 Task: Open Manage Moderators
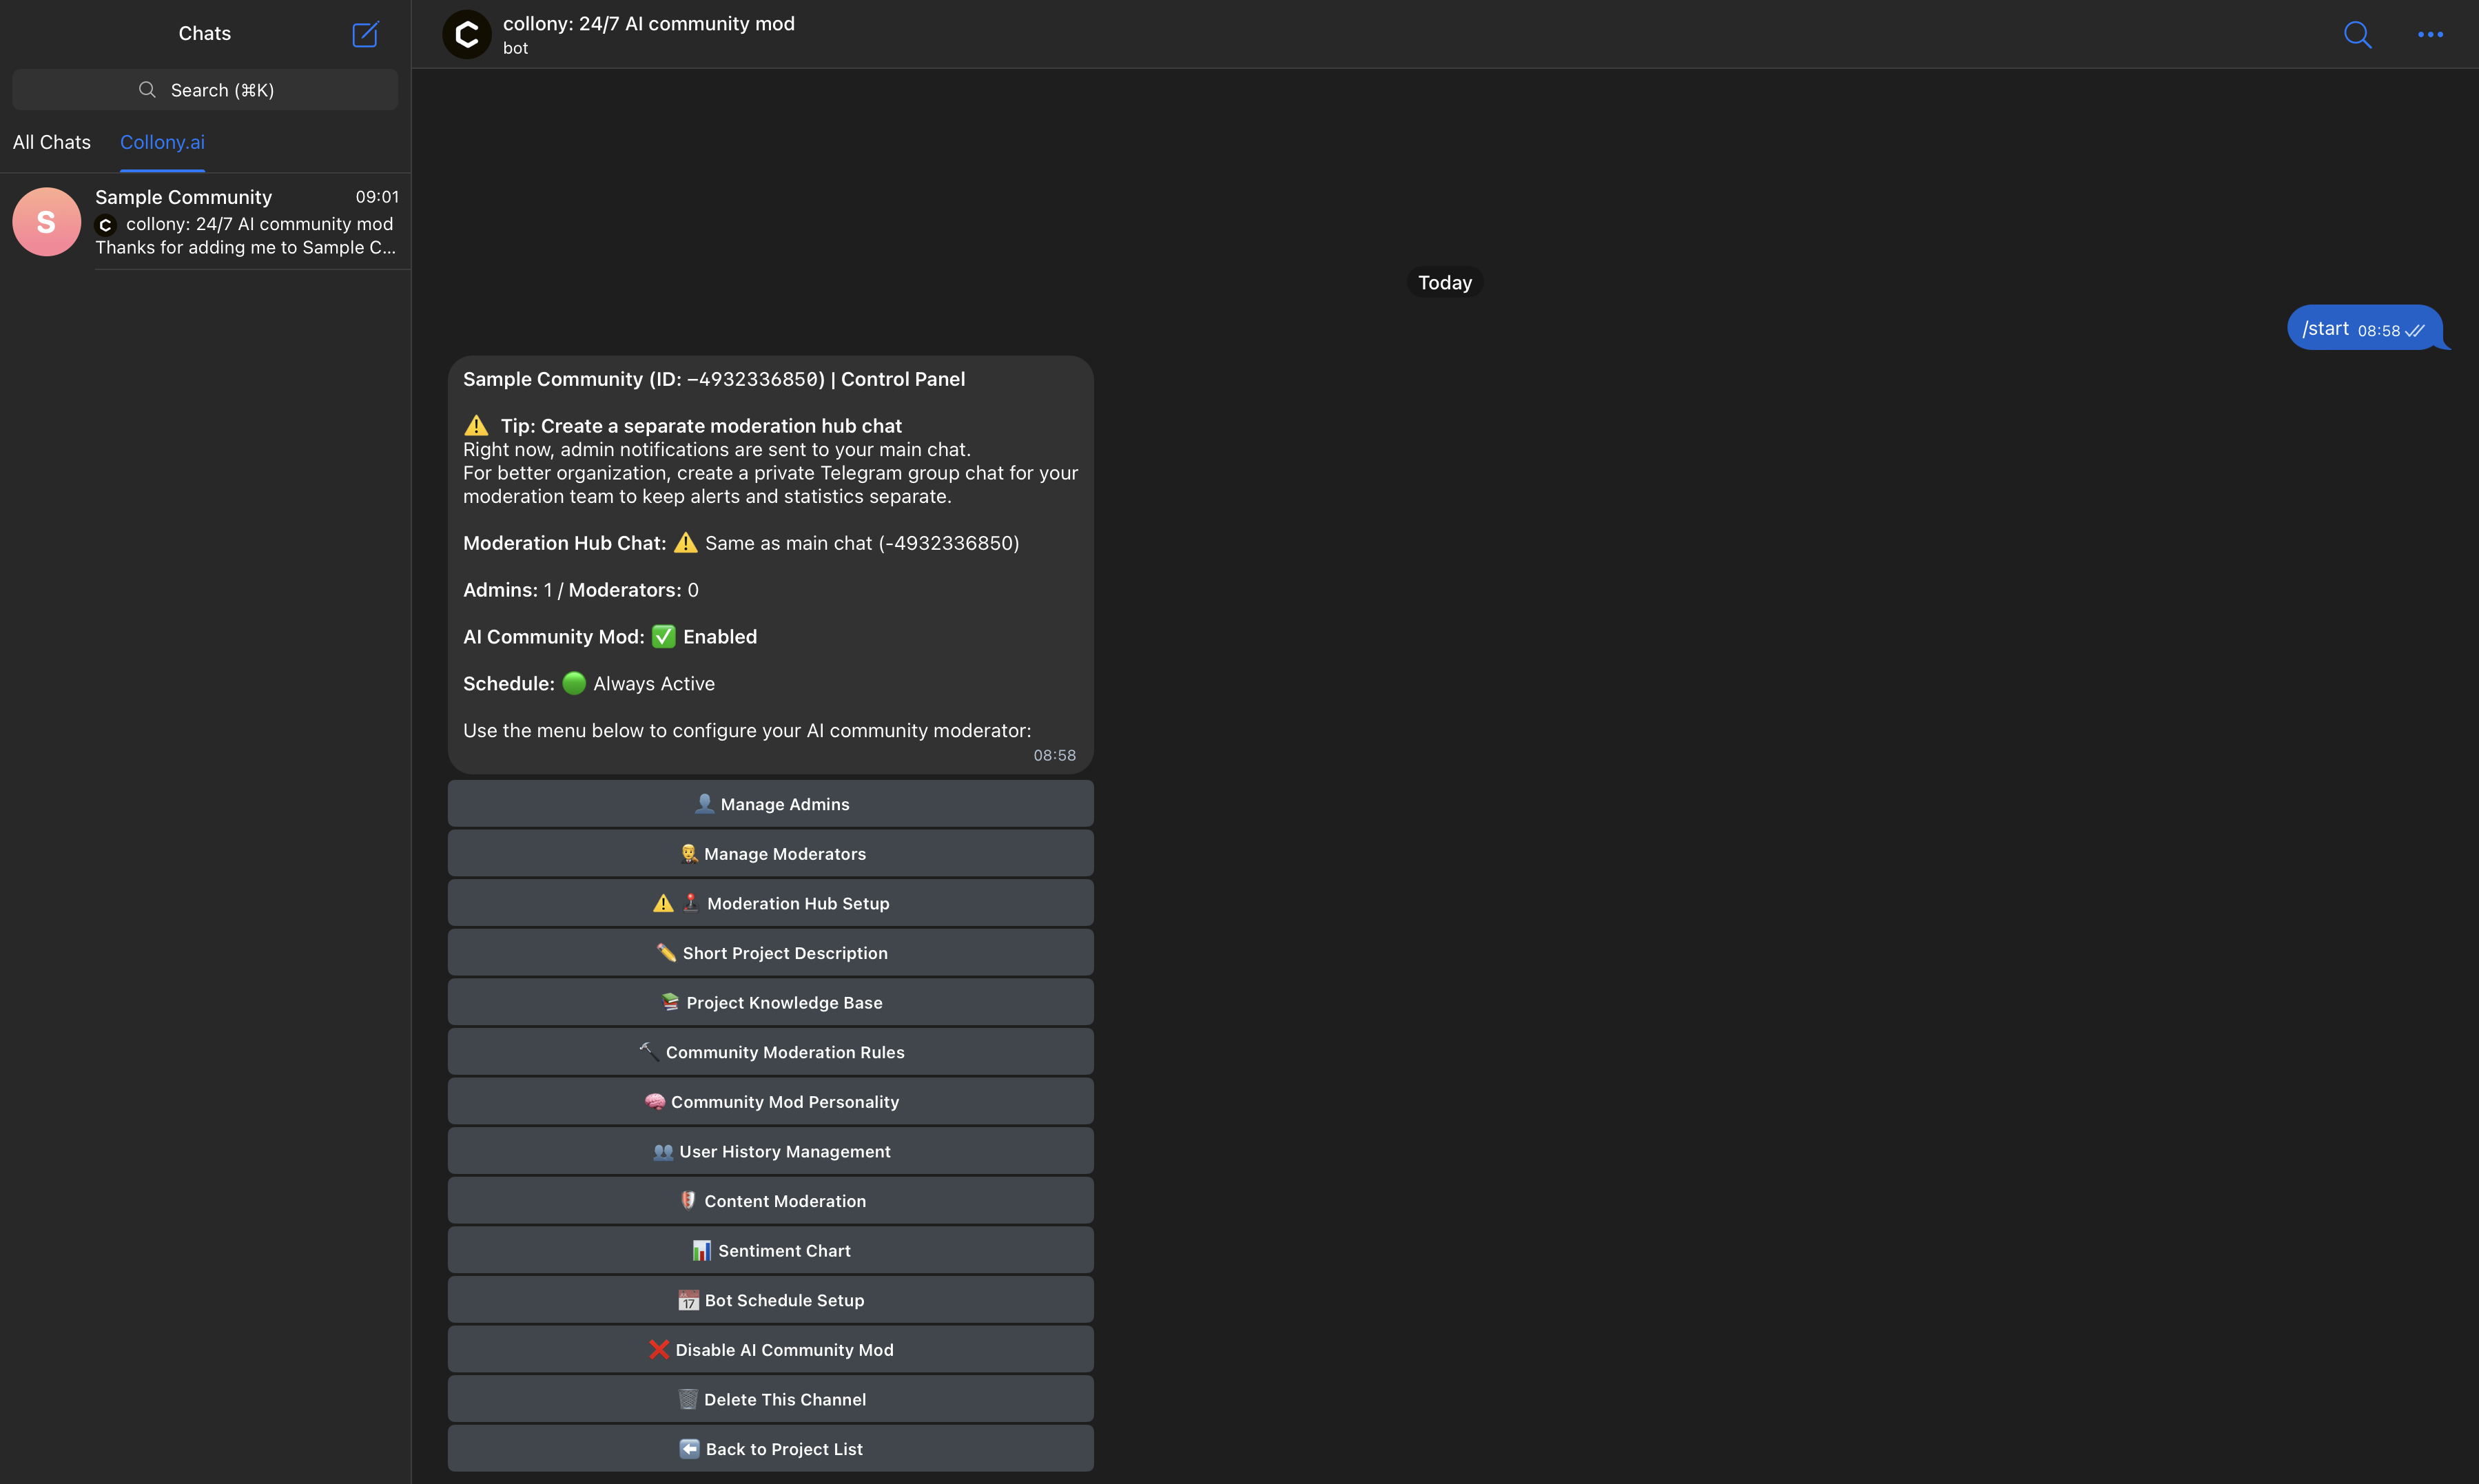[770, 853]
